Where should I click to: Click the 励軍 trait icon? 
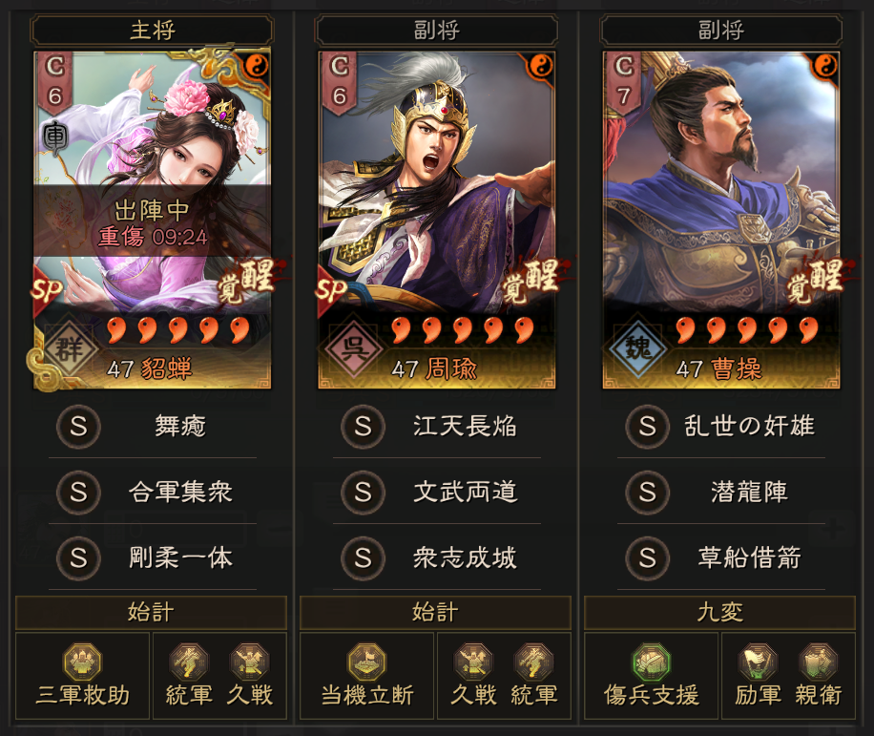click(x=758, y=662)
